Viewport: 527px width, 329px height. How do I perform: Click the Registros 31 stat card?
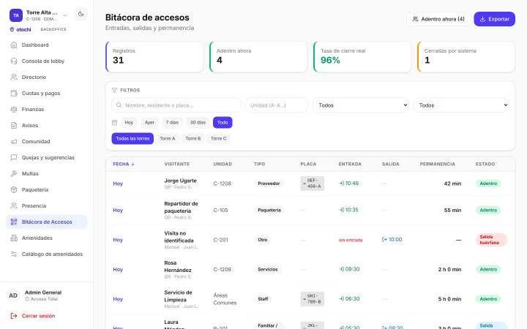coord(154,57)
